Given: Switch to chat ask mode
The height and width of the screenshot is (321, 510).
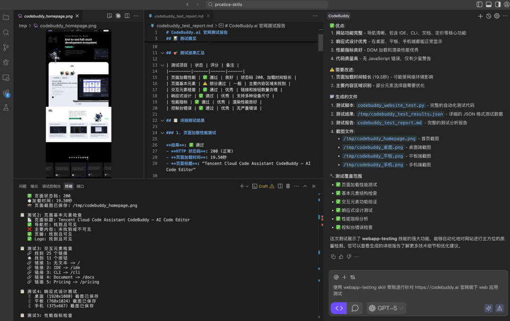Looking at the screenshot, I should pos(355,308).
